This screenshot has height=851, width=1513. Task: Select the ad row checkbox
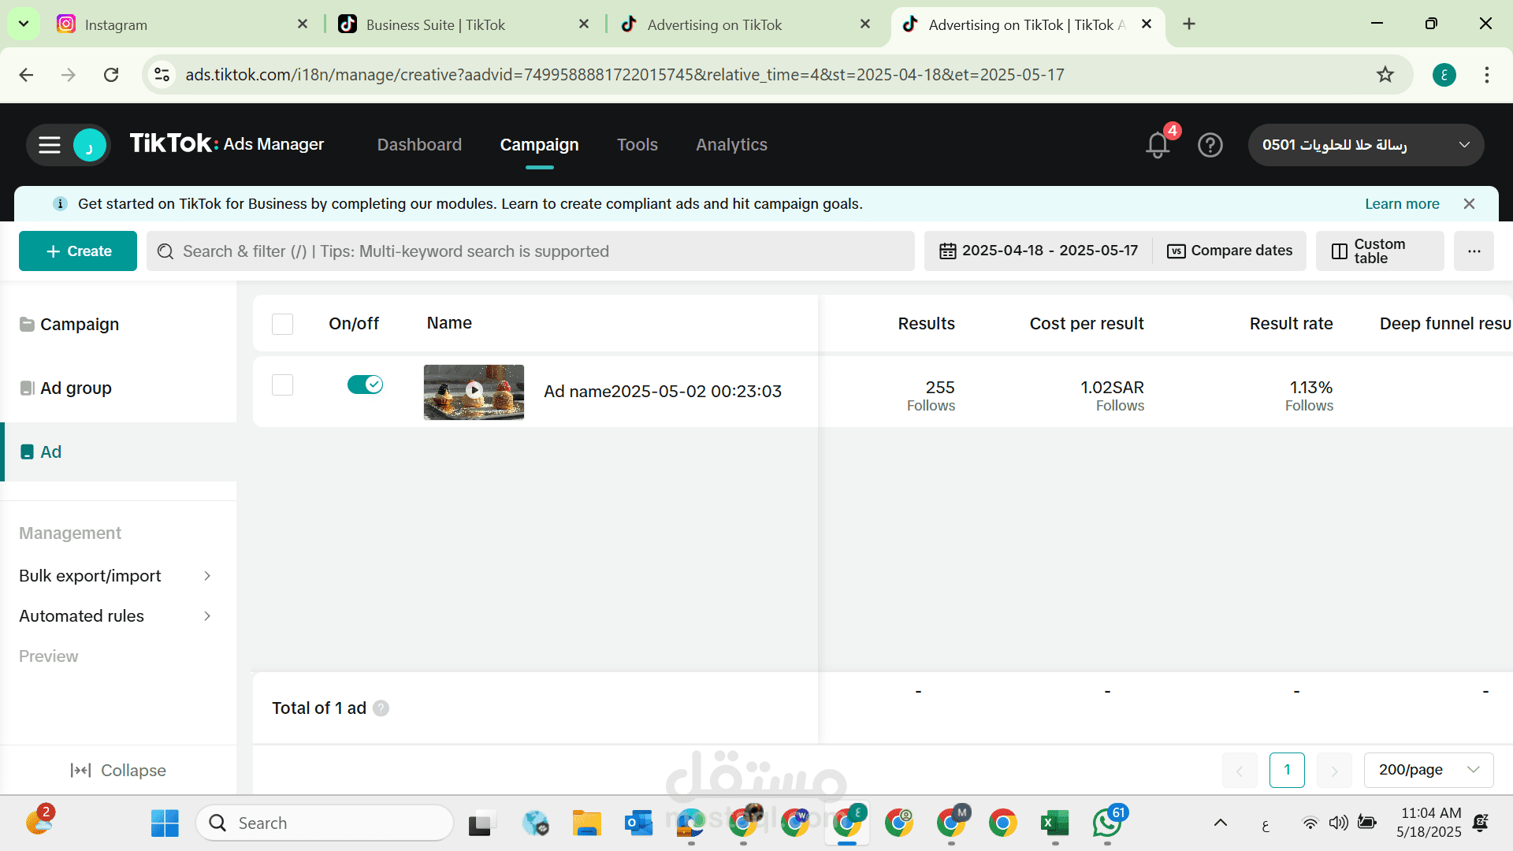tap(282, 385)
